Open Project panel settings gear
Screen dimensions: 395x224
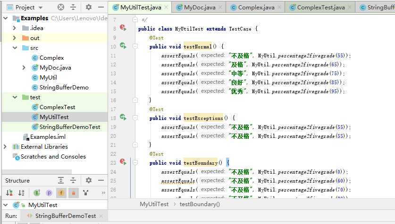[x=89, y=7]
